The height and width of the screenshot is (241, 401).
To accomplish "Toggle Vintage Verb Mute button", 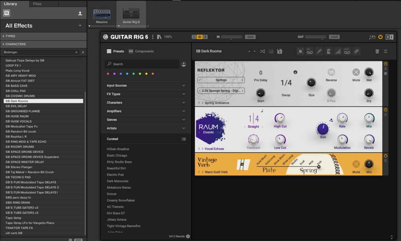I will pyautogui.click(x=356, y=164).
